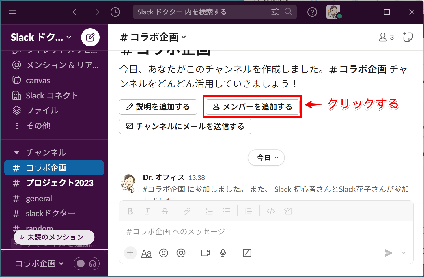View the channel member list showing 3 members
424x277 pixels.
386,37
